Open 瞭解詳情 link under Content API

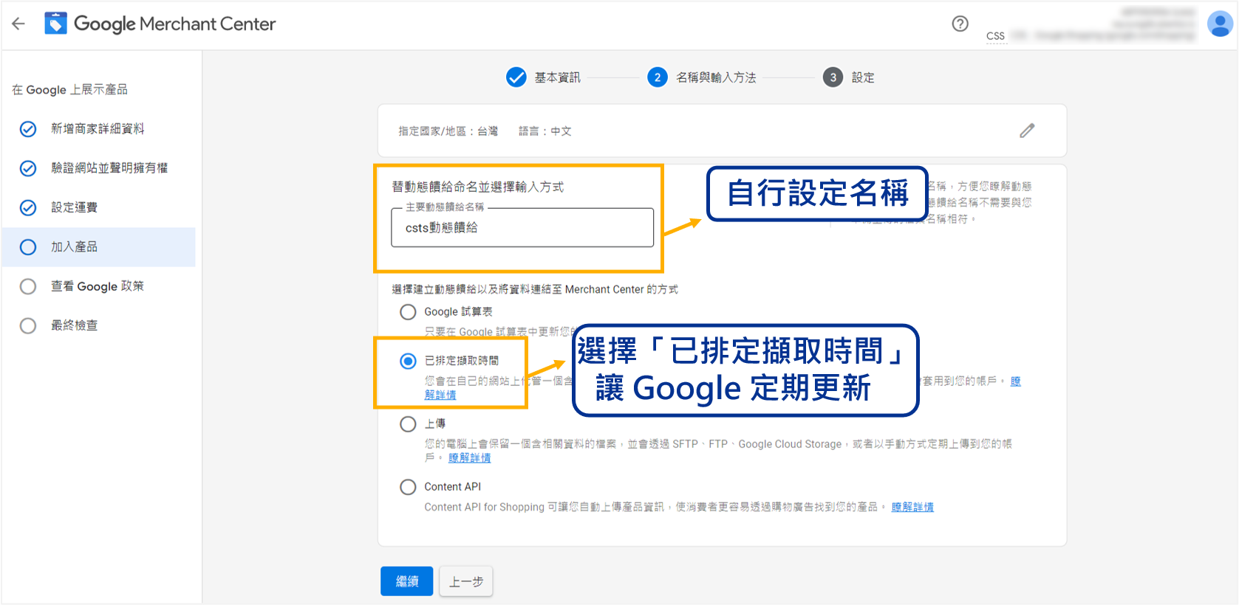pos(912,507)
